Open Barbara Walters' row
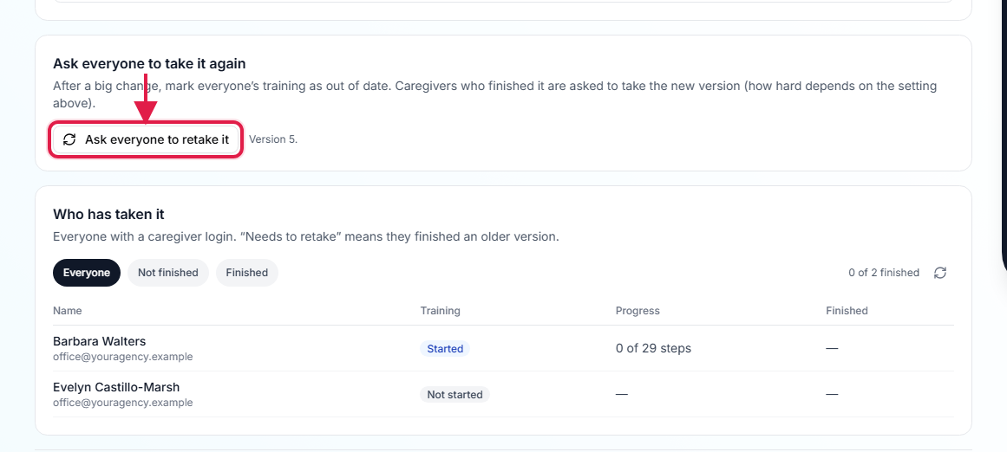This screenshot has height=452, width=1007. (x=503, y=348)
